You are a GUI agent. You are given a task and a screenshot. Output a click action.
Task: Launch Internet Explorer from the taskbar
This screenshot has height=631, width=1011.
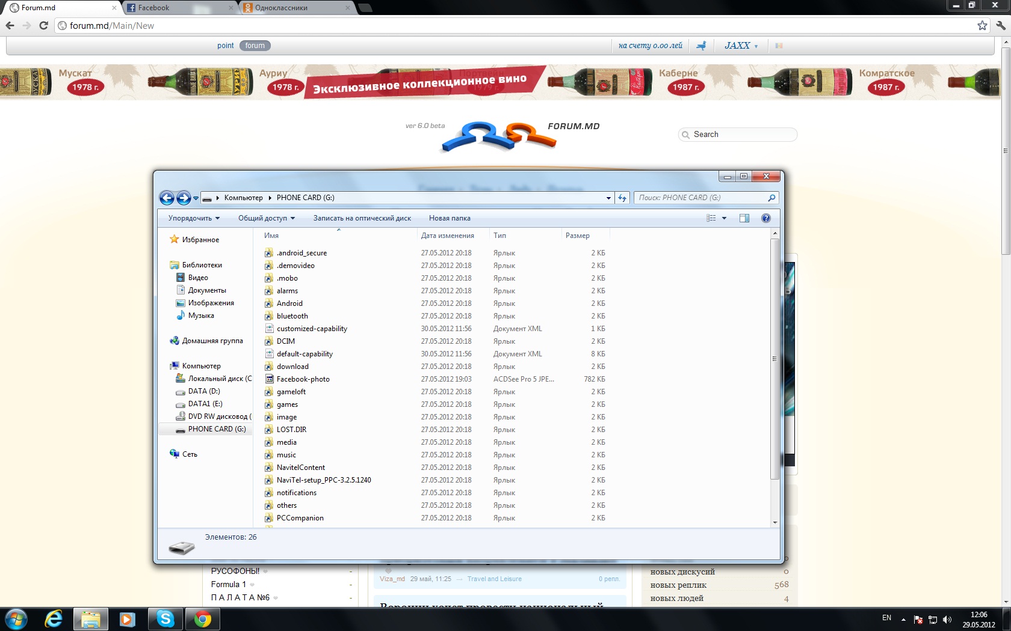[54, 618]
